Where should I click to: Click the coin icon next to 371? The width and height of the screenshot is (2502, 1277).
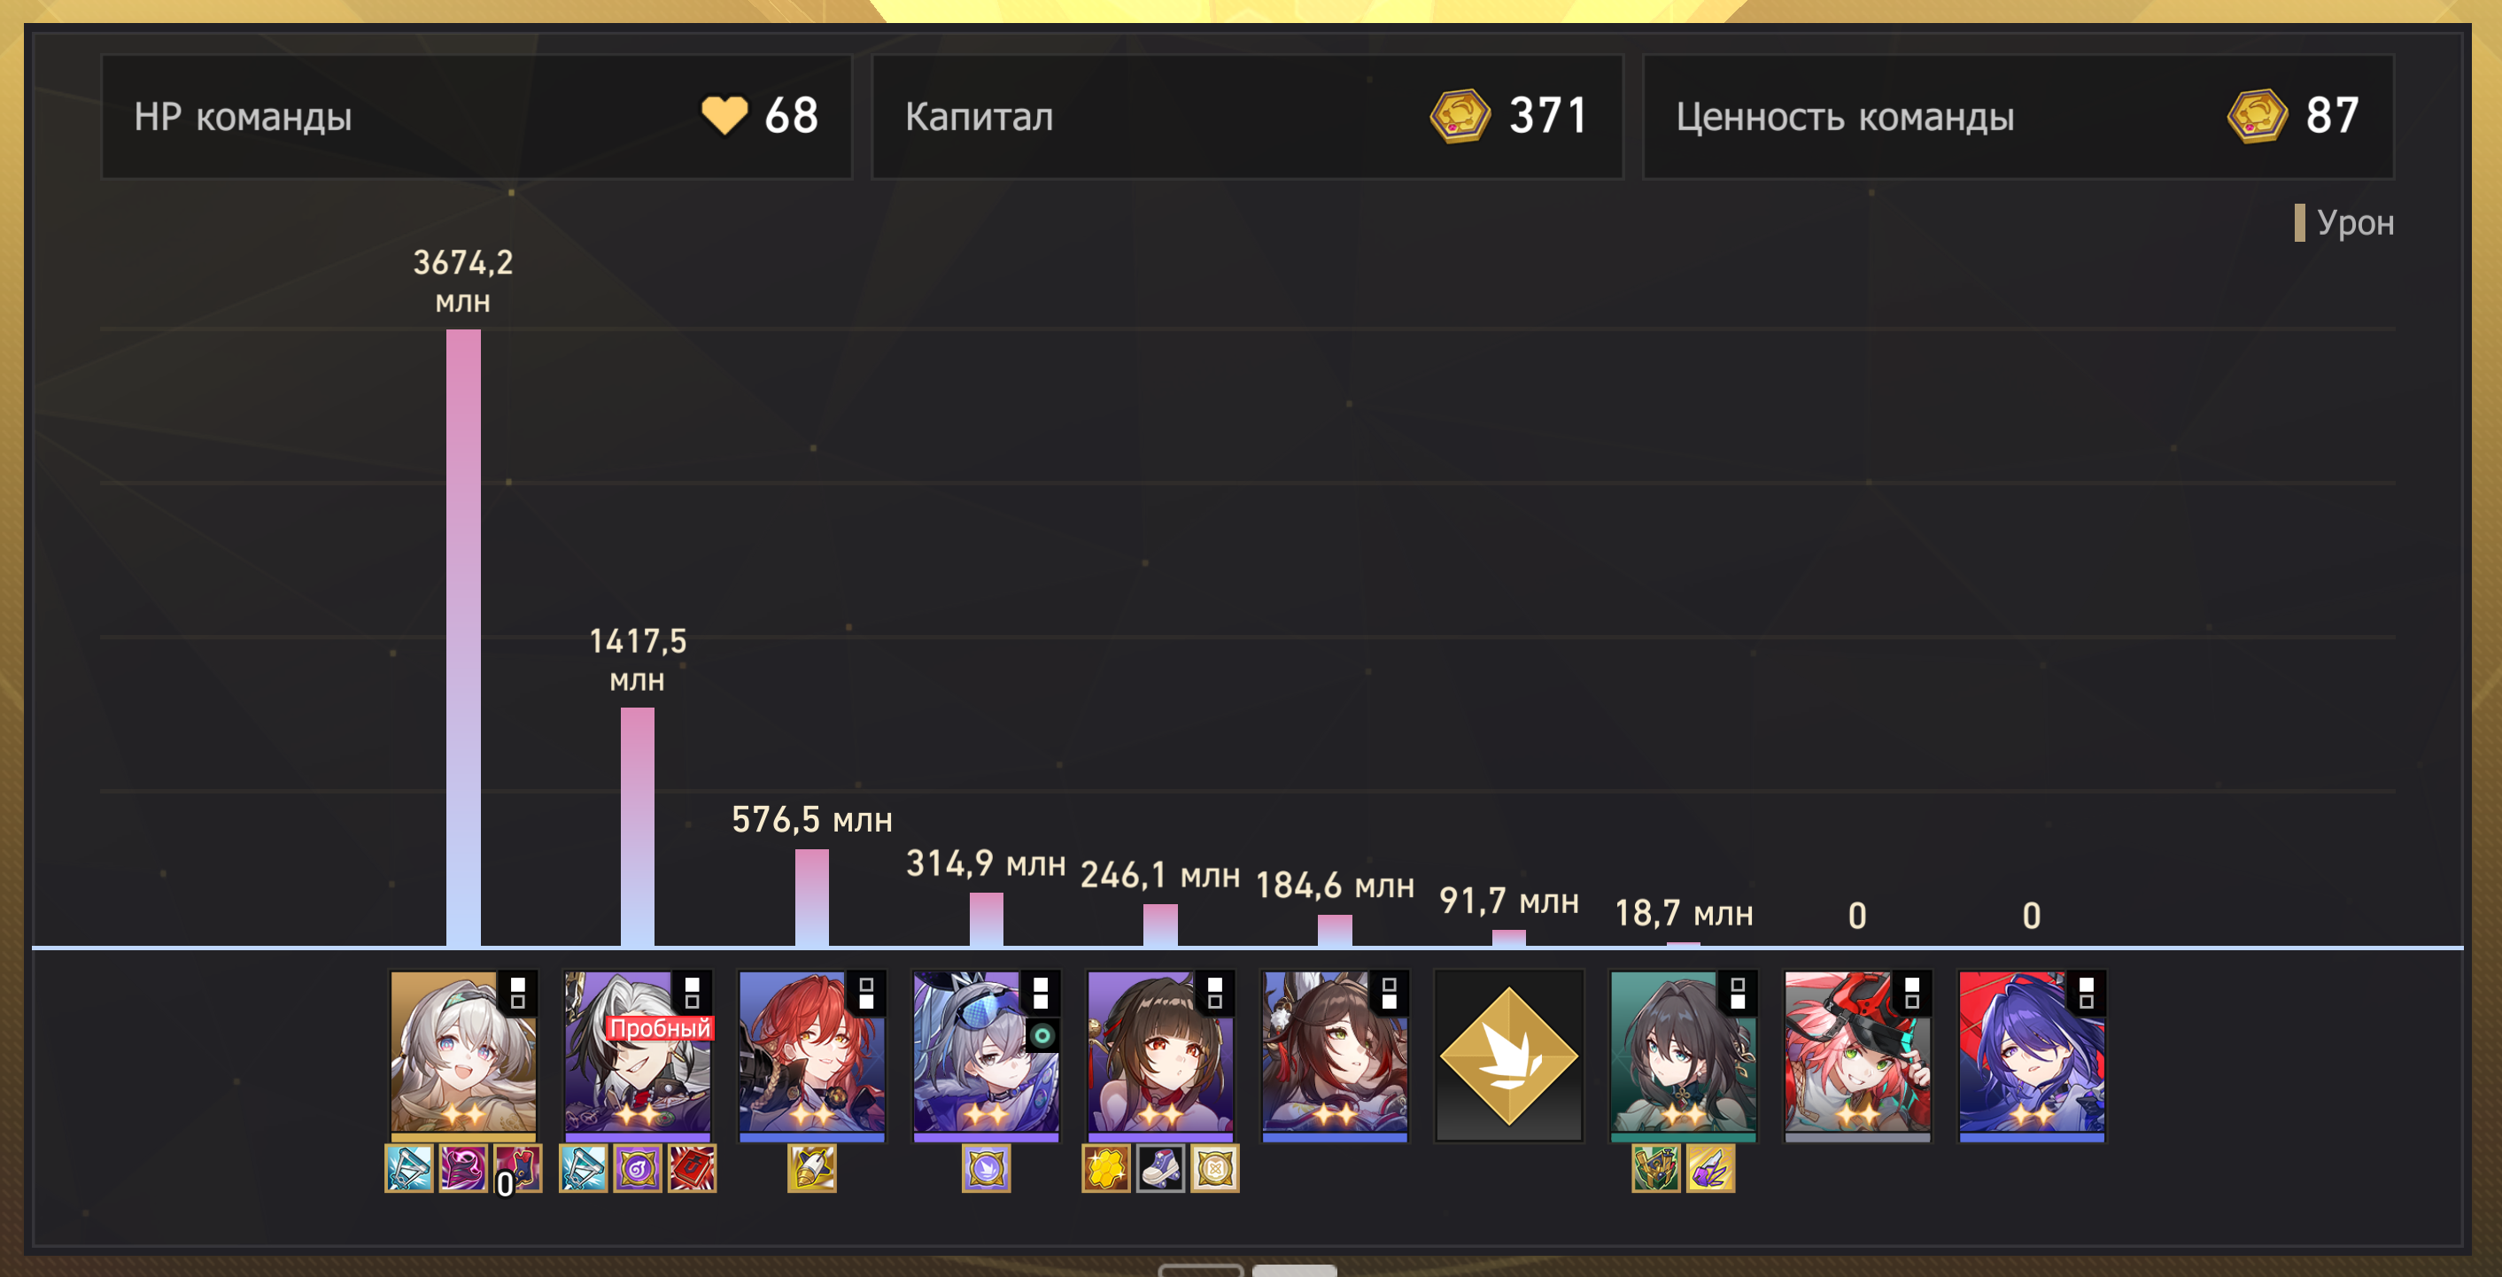1460,117
